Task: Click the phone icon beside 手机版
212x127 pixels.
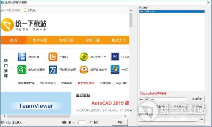Action: (x=25, y=10)
